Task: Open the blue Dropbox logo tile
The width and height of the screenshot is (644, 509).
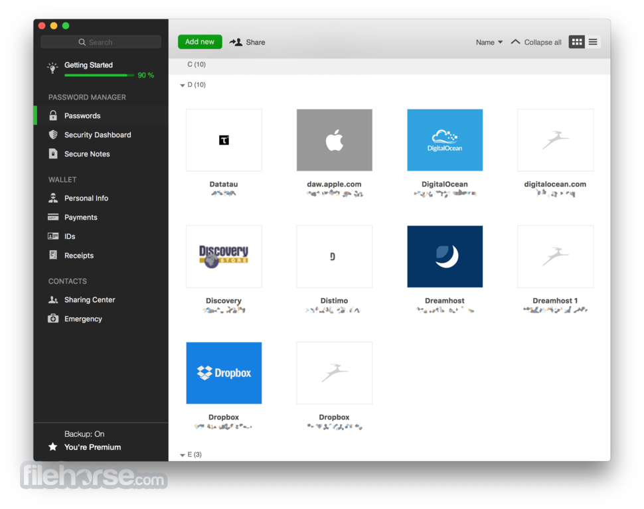Action: [x=224, y=373]
